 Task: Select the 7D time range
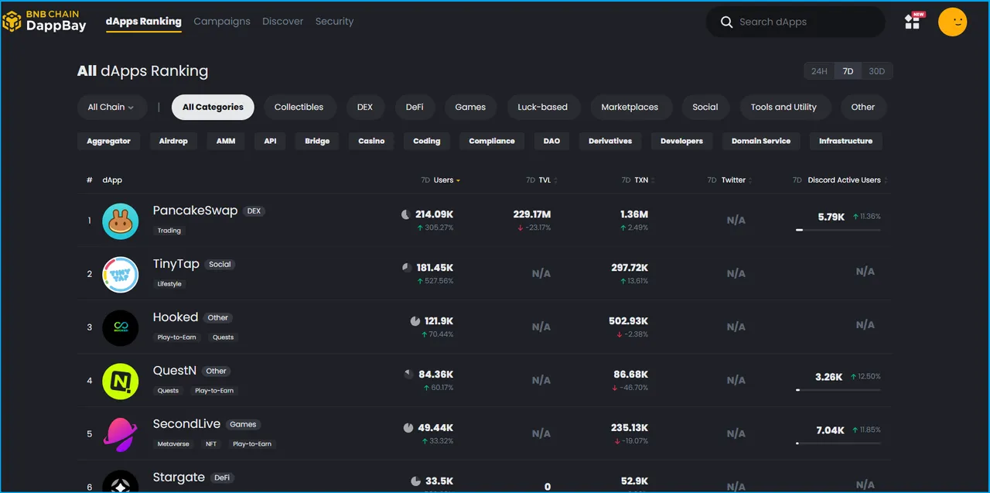click(x=848, y=71)
